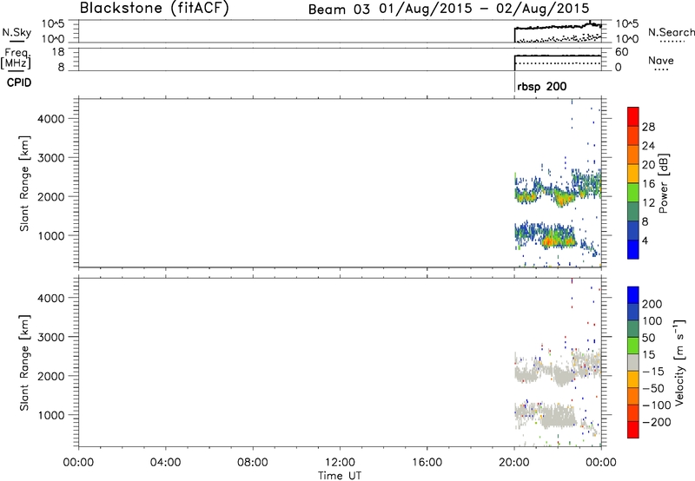The height and width of the screenshot is (481, 695).
Task: Select the teal 8–12 dB Power color segment
Action: pyautogui.click(x=633, y=211)
